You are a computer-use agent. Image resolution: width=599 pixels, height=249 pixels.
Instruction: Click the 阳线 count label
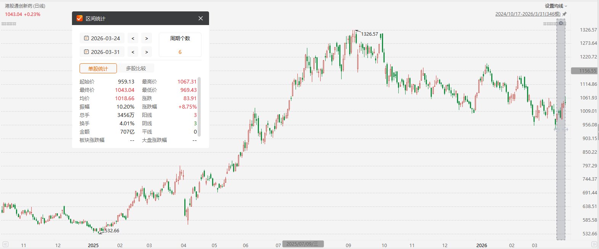pyautogui.click(x=147, y=115)
